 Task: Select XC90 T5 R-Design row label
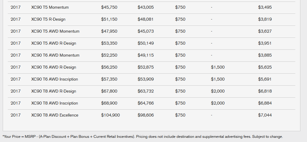pyautogui.click(x=48, y=19)
